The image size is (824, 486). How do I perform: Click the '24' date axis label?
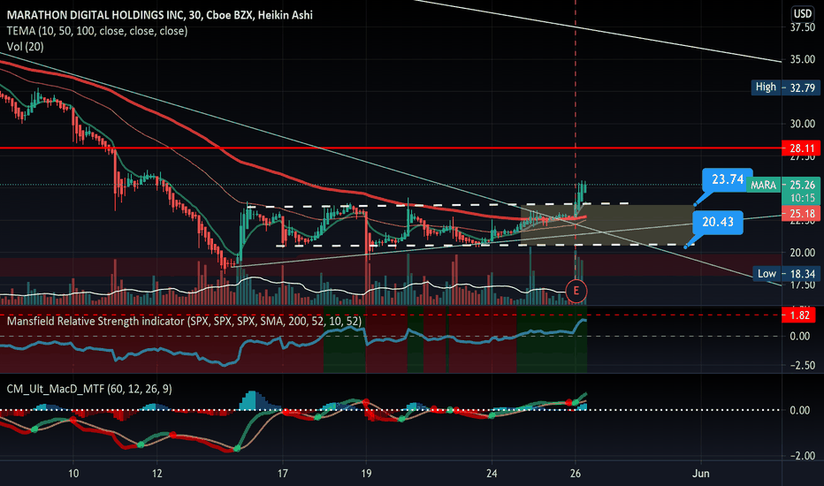(492, 474)
